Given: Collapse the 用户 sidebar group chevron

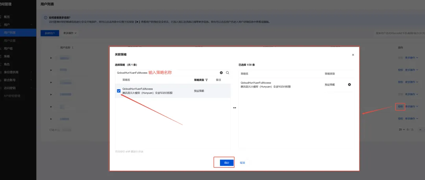Looking at the screenshot, I should click(32, 25).
